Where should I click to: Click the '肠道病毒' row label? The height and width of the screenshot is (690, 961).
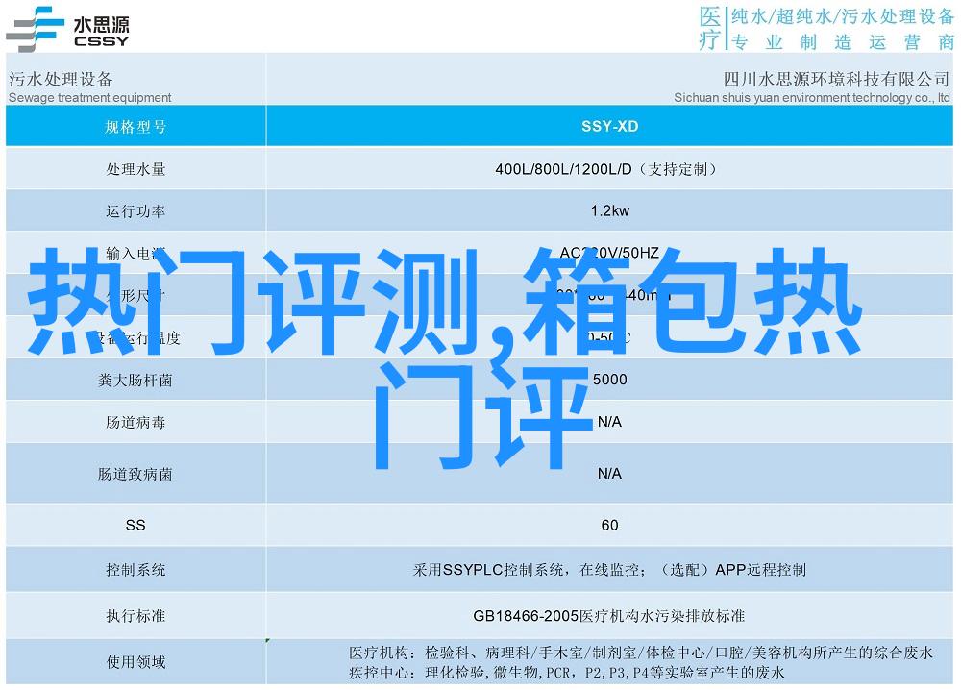(x=136, y=422)
